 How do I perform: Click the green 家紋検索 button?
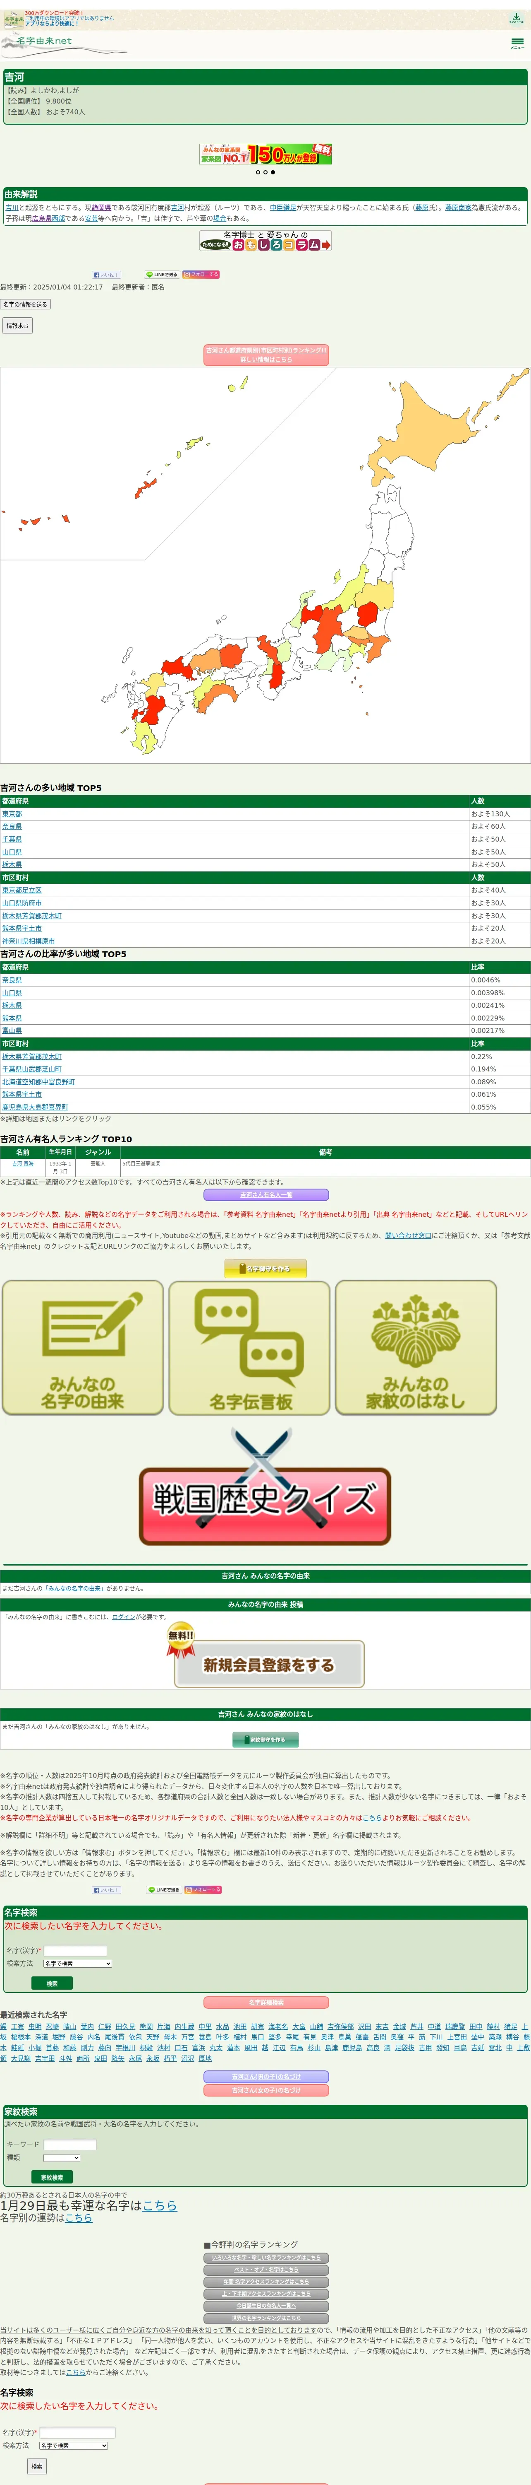coord(52,2177)
